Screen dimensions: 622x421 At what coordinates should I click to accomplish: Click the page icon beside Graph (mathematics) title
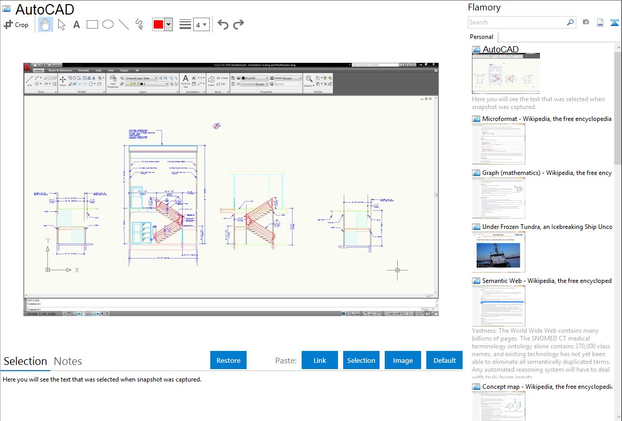tap(476, 173)
